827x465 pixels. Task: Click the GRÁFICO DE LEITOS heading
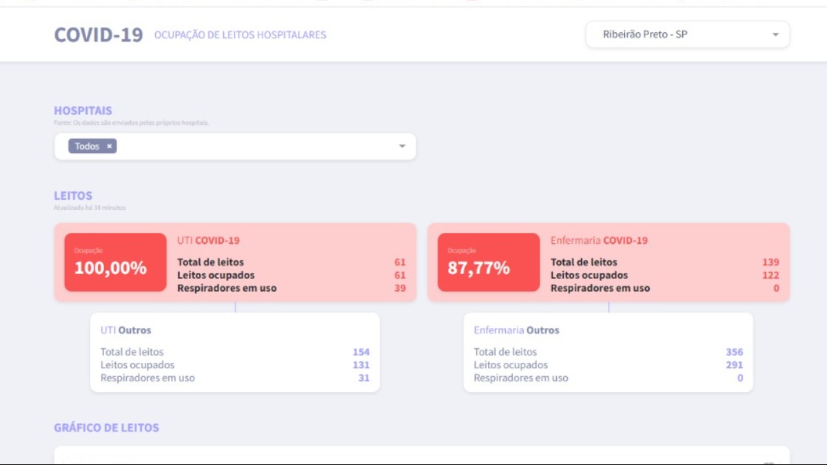tap(106, 428)
